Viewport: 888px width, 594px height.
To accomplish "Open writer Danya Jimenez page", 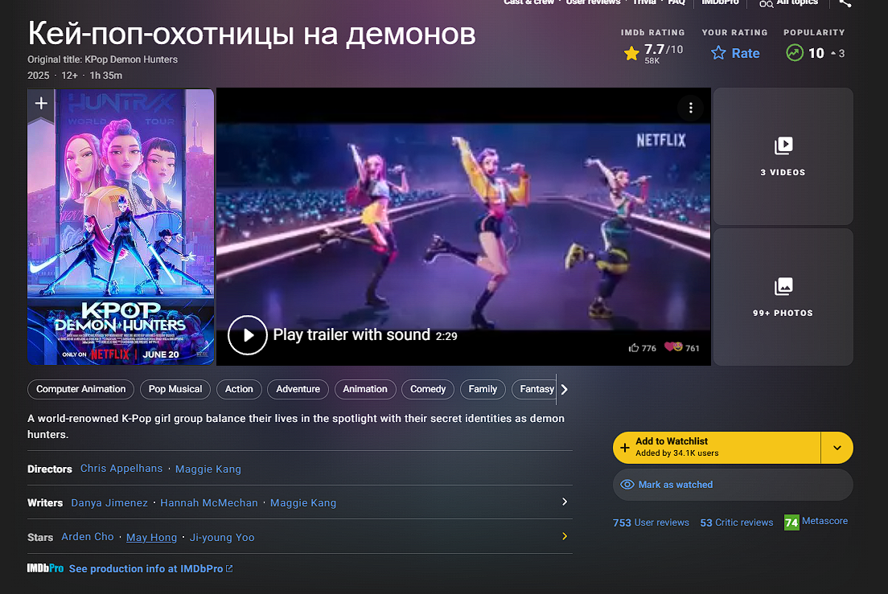I will (x=109, y=503).
